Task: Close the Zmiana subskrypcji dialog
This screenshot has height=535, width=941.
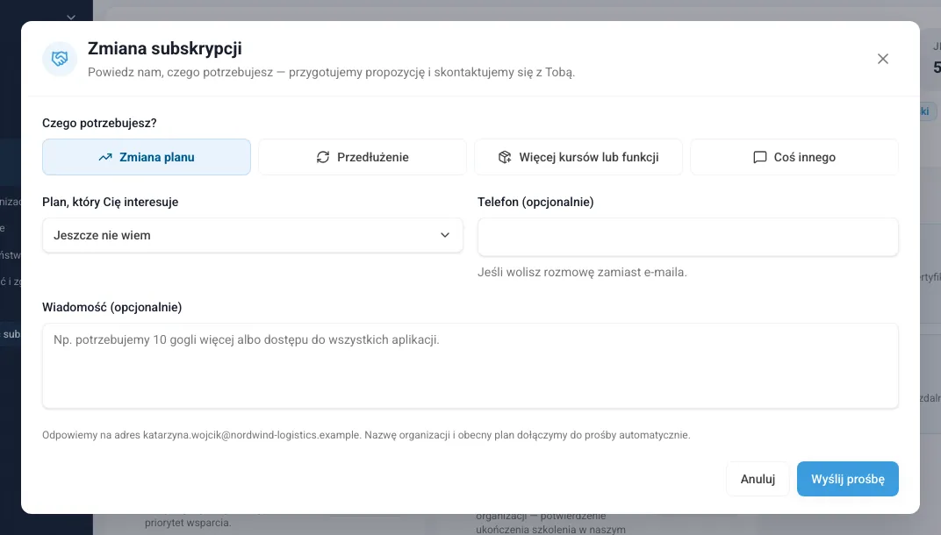Action: coord(882,59)
